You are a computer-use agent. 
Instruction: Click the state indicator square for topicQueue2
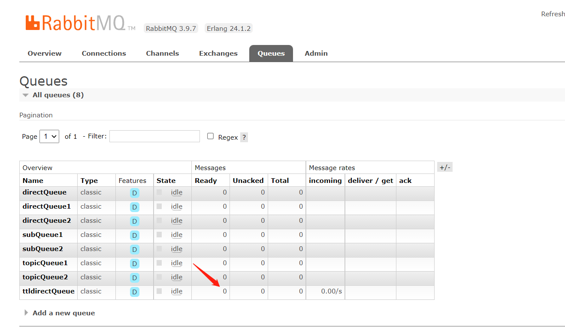pyautogui.click(x=159, y=277)
